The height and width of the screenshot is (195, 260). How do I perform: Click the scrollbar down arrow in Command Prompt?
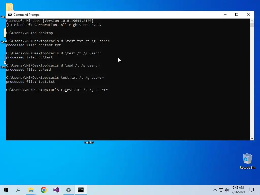tap(252, 138)
